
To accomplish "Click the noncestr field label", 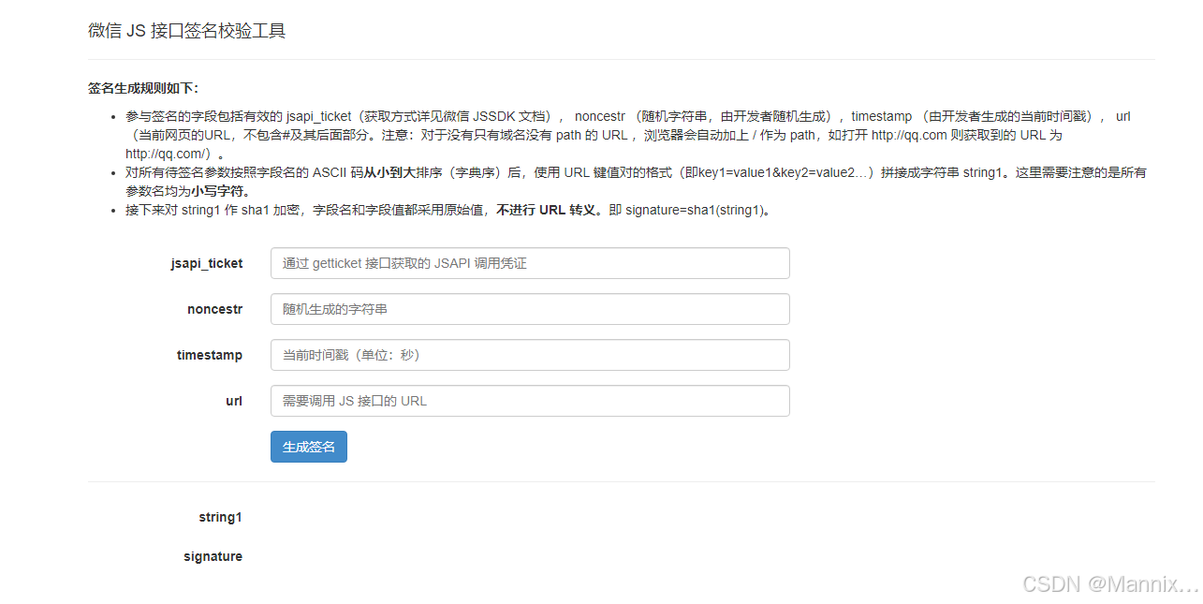I will (x=215, y=309).
